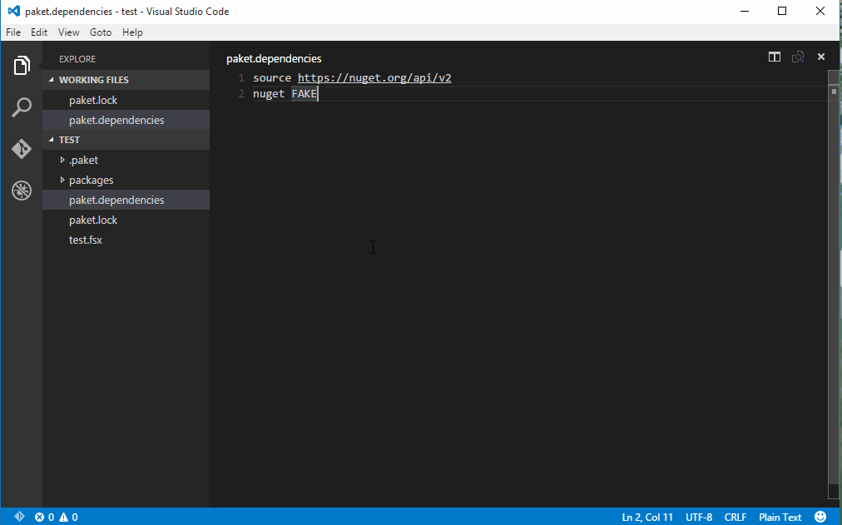Viewport: 842px width, 525px height.
Task: Click the open preview icon in editor toolbar
Action: (798, 57)
